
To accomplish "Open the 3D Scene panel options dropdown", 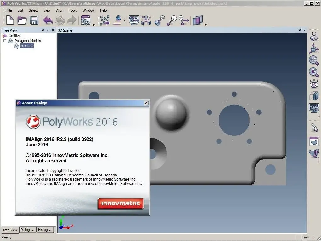I will click(304, 30).
